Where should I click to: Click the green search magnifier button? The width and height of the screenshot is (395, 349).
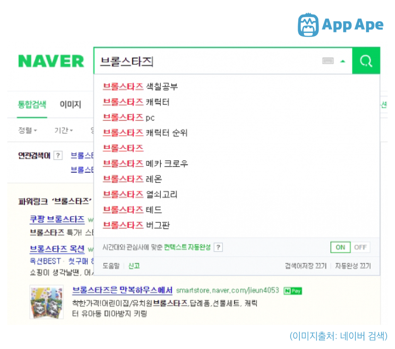366,61
